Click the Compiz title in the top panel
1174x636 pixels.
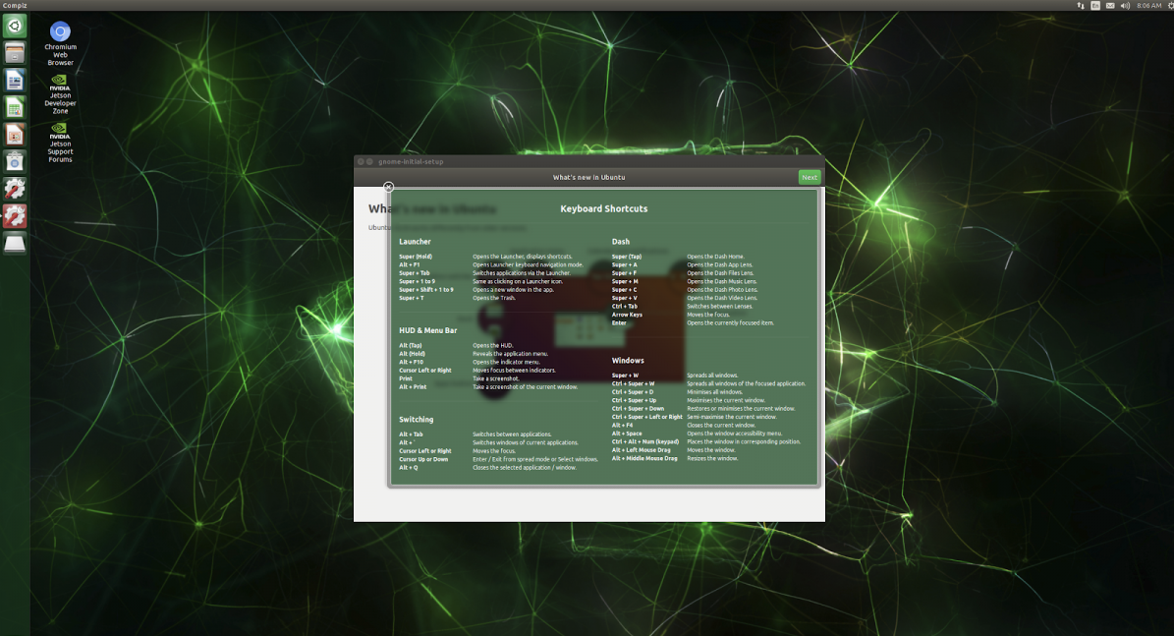[14, 5]
